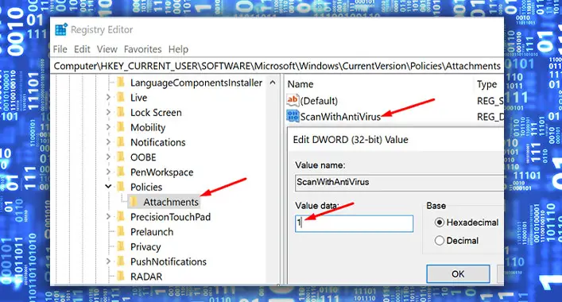Click the Value name field
The image size is (562, 302).
[x=399, y=182]
